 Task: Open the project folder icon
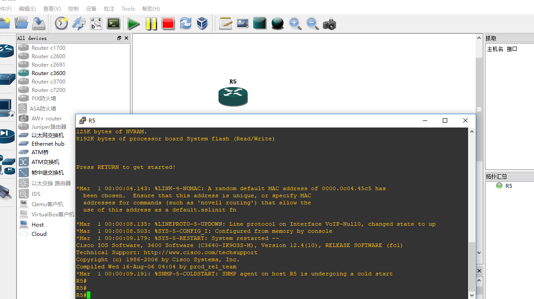(21, 23)
